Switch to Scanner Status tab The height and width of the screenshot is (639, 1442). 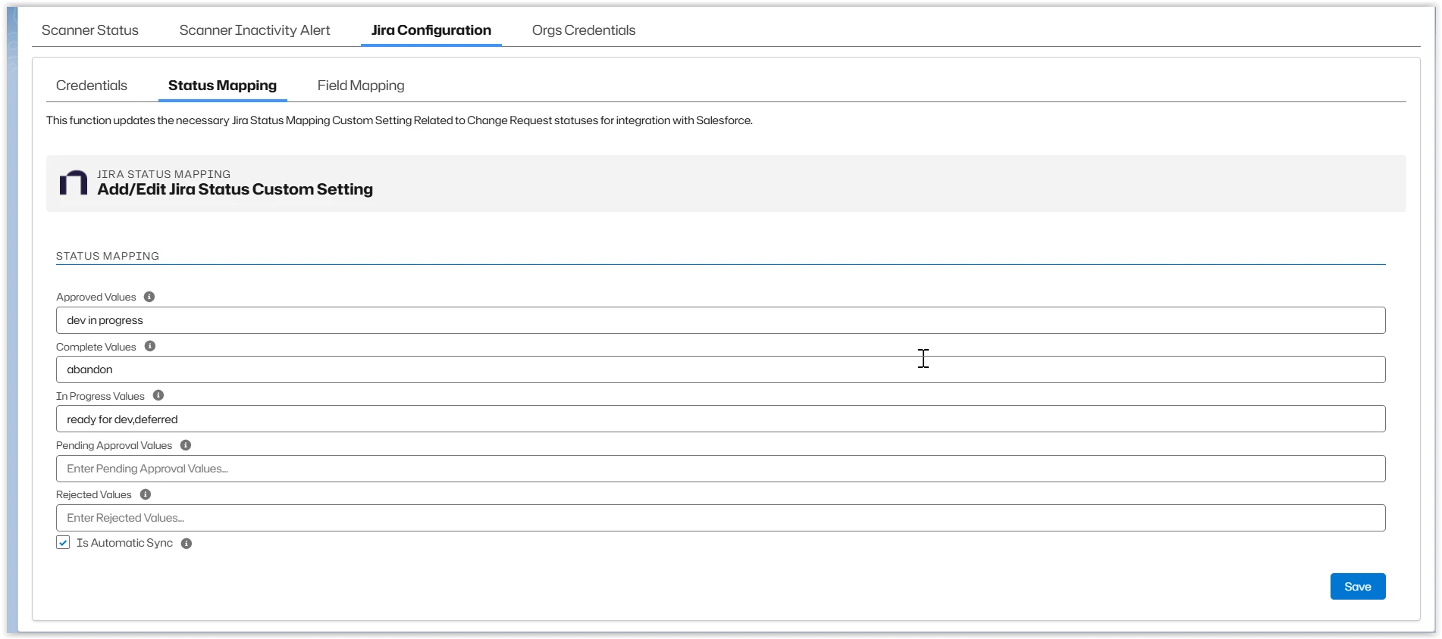click(x=90, y=30)
